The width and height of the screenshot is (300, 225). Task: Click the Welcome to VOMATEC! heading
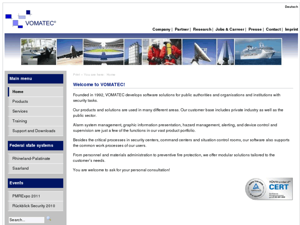(x=99, y=85)
